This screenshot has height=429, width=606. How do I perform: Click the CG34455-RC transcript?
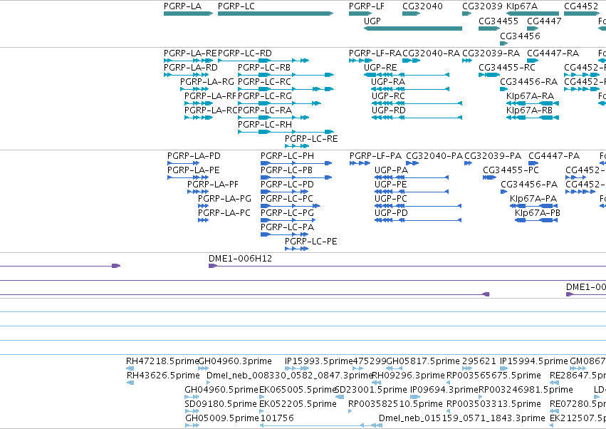pyautogui.click(x=489, y=75)
